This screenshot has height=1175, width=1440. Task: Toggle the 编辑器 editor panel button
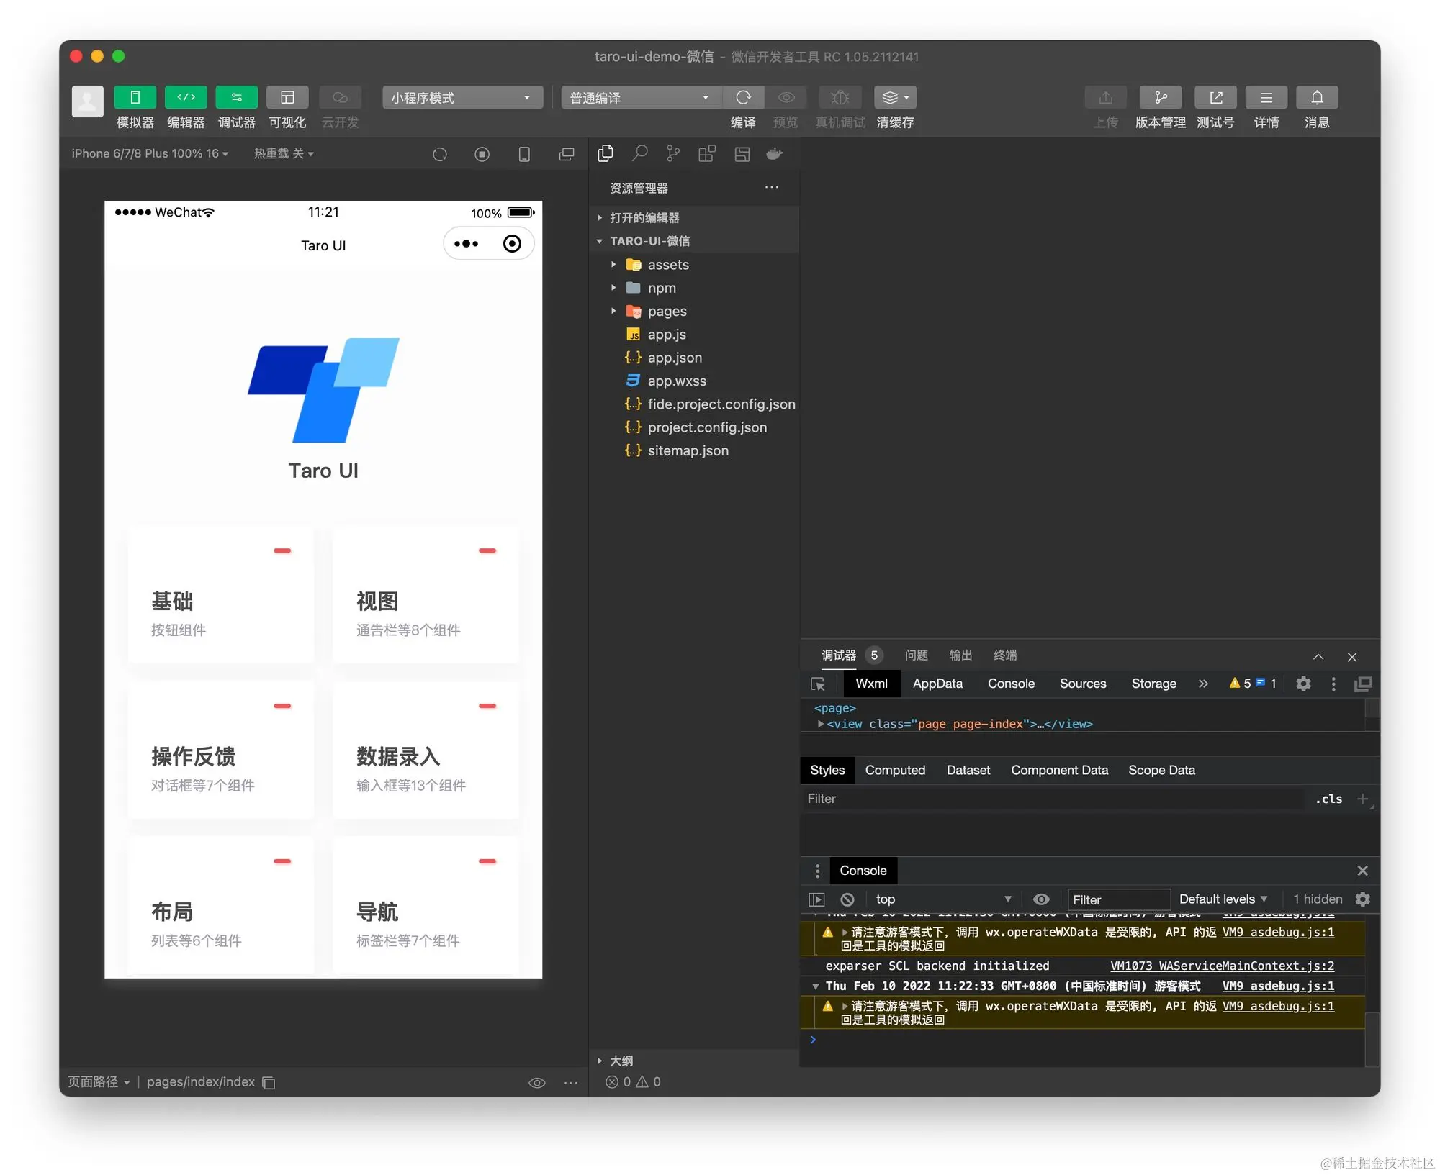pyautogui.click(x=186, y=98)
